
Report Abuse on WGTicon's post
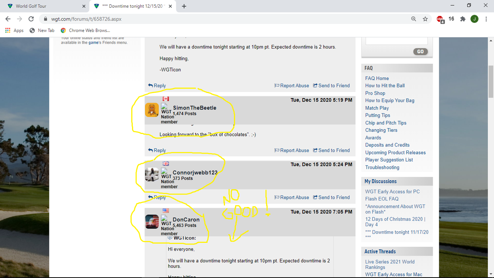[x=292, y=86]
